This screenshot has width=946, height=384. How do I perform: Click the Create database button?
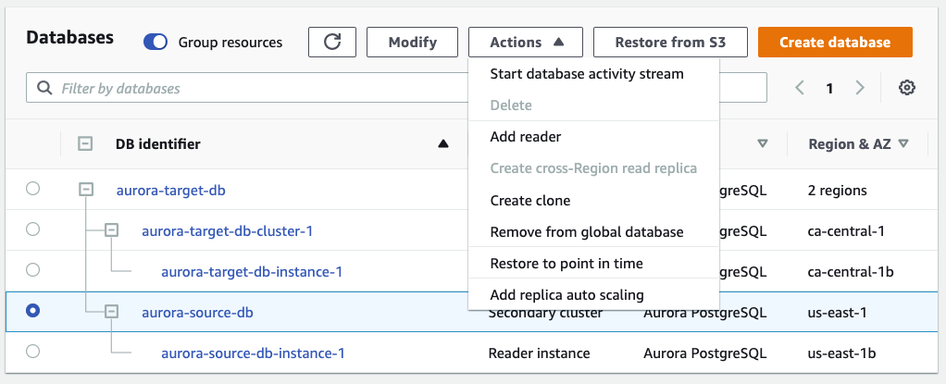click(x=835, y=43)
